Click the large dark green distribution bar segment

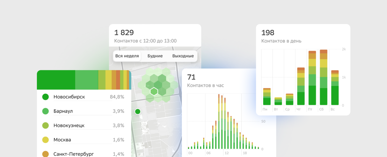point(56,80)
